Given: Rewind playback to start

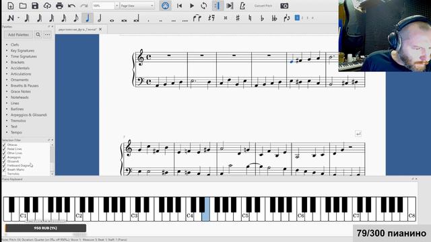Looking at the screenshot, I should pyautogui.click(x=180, y=6).
